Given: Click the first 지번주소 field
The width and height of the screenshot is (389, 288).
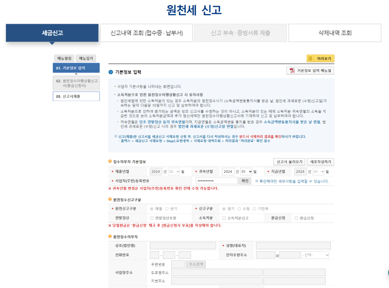Looking at the screenshot, I should pos(217,281).
